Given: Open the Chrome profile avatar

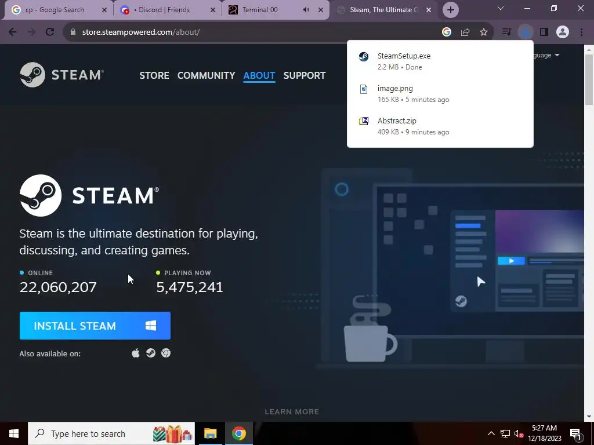Looking at the screenshot, I should [x=563, y=32].
